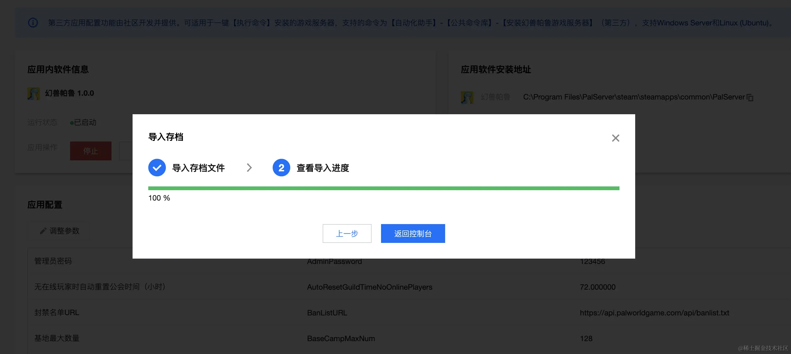This screenshot has height=354, width=791.
Task: Close the 导入存档 dialog with X
Action: pyautogui.click(x=615, y=138)
